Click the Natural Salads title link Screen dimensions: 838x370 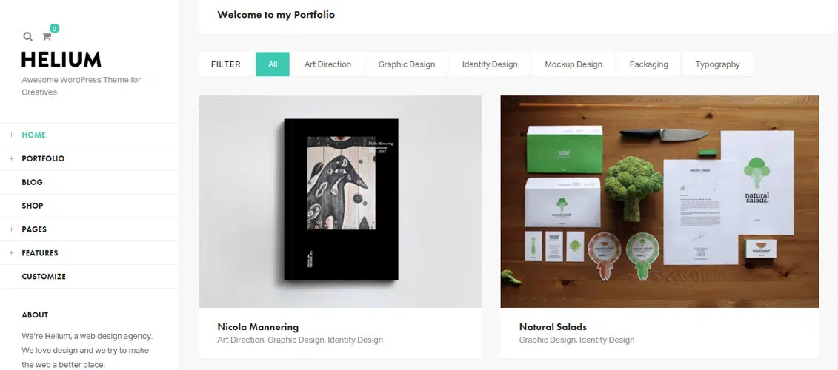tap(553, 327)
